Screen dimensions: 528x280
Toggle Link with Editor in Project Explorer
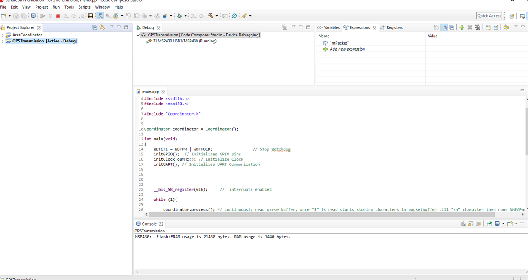[x=102, y=27]
